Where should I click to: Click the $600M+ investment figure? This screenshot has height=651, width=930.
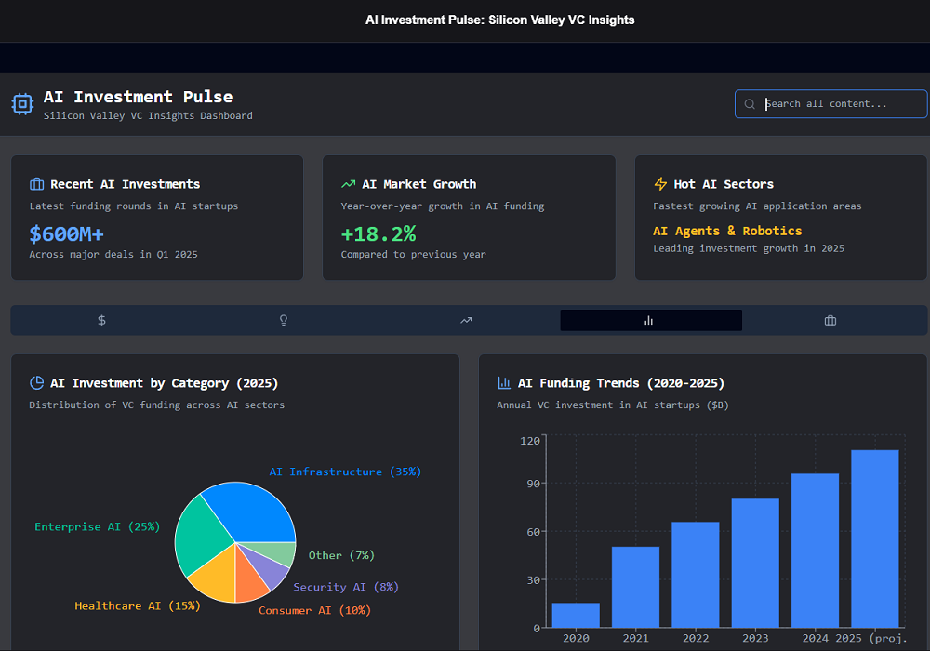click(66, 233)
